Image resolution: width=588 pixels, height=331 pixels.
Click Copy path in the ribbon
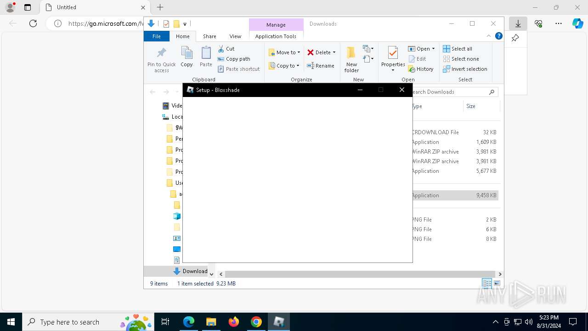234,59
